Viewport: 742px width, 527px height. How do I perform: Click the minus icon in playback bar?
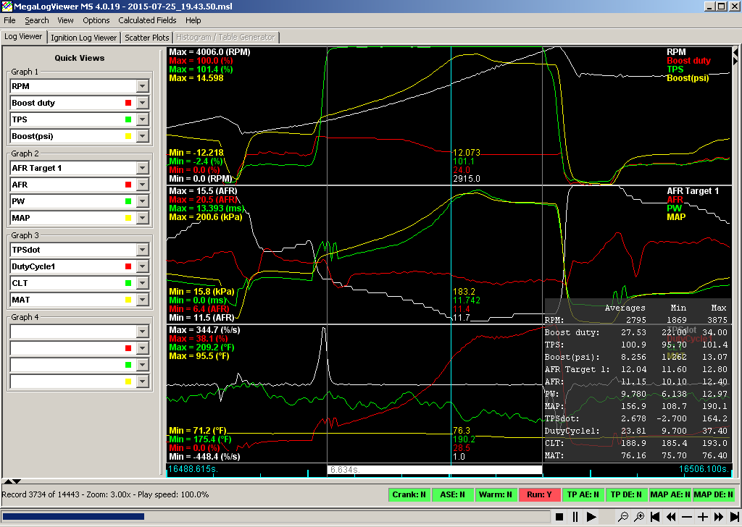click(686, 517)
